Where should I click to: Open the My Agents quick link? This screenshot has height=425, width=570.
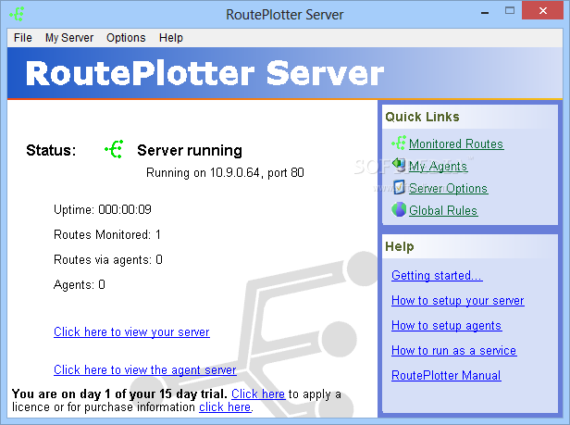438,167
